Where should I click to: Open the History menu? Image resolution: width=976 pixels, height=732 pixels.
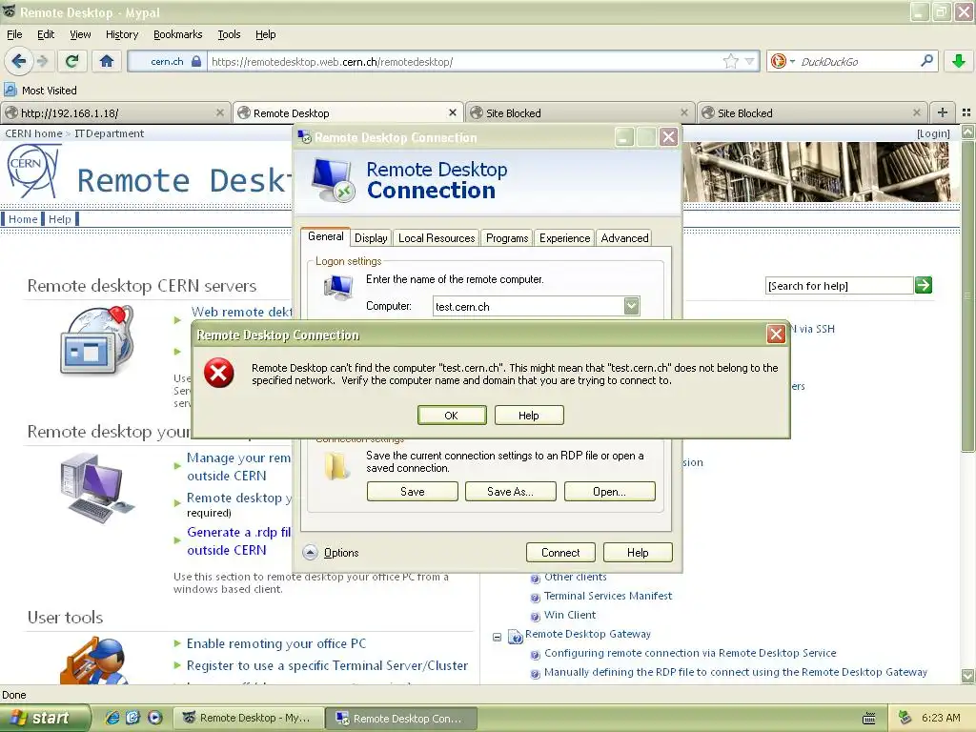(x=121, y=34)
